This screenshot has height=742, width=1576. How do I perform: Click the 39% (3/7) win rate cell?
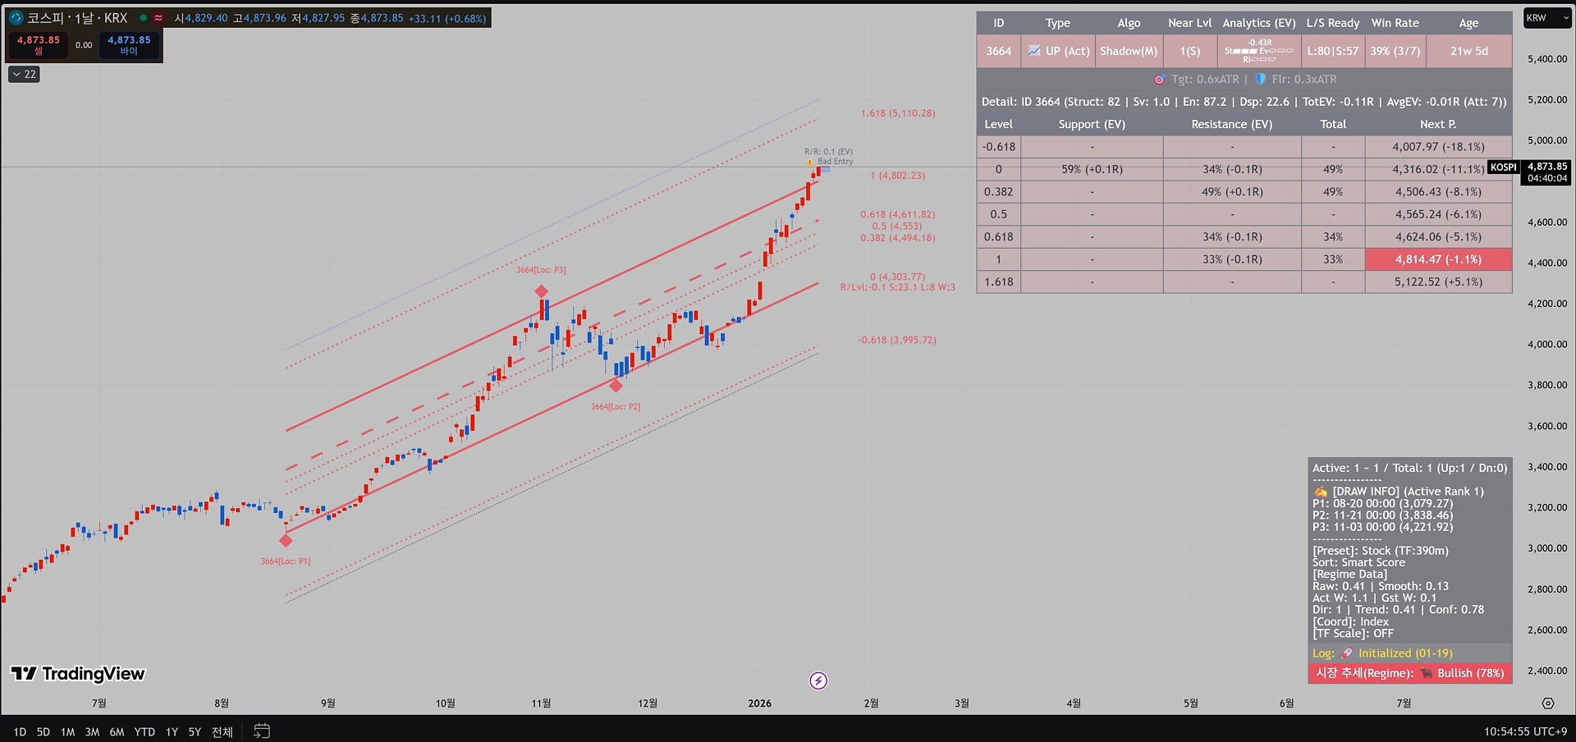(1395, 51)
